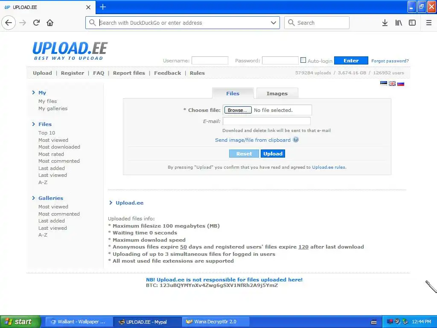This screenshot has width=437, height=328.
Task: Click the Password input field
Action: click(280, 61)
